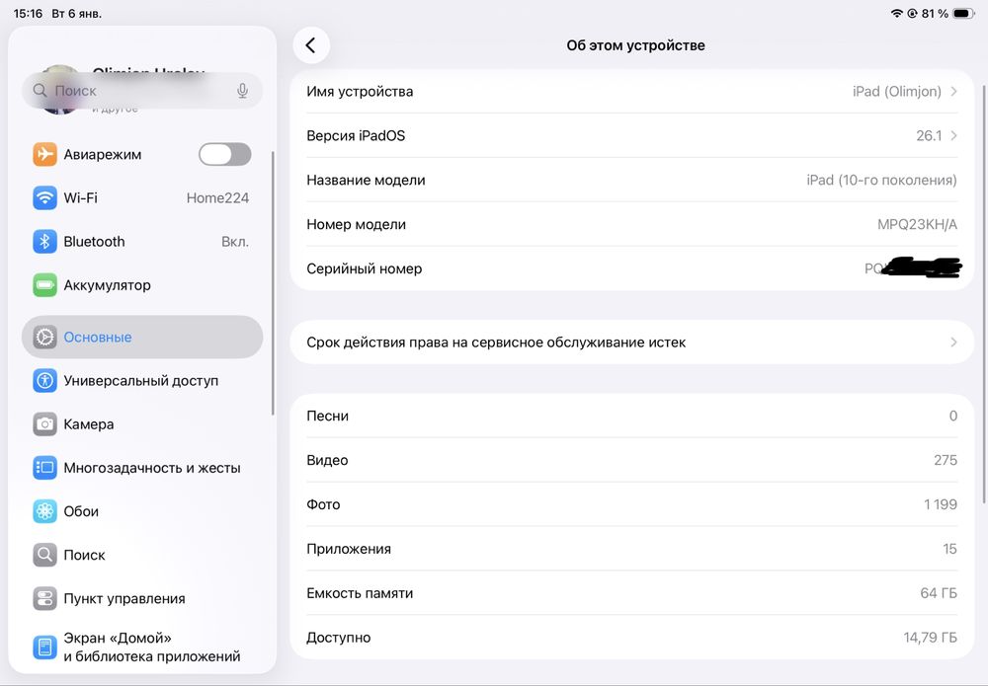The width and height of the screenshot is (988, 686).
Task: Select Основные in sidebar
Action: 141,338
